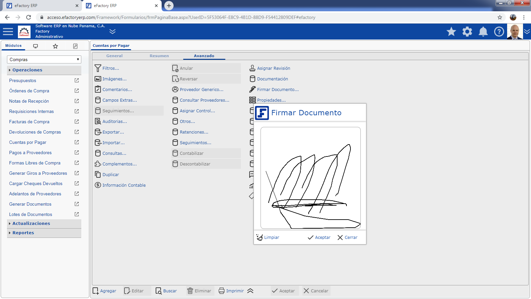
Task: Click Duplicar option
Action: pos(107,174)
